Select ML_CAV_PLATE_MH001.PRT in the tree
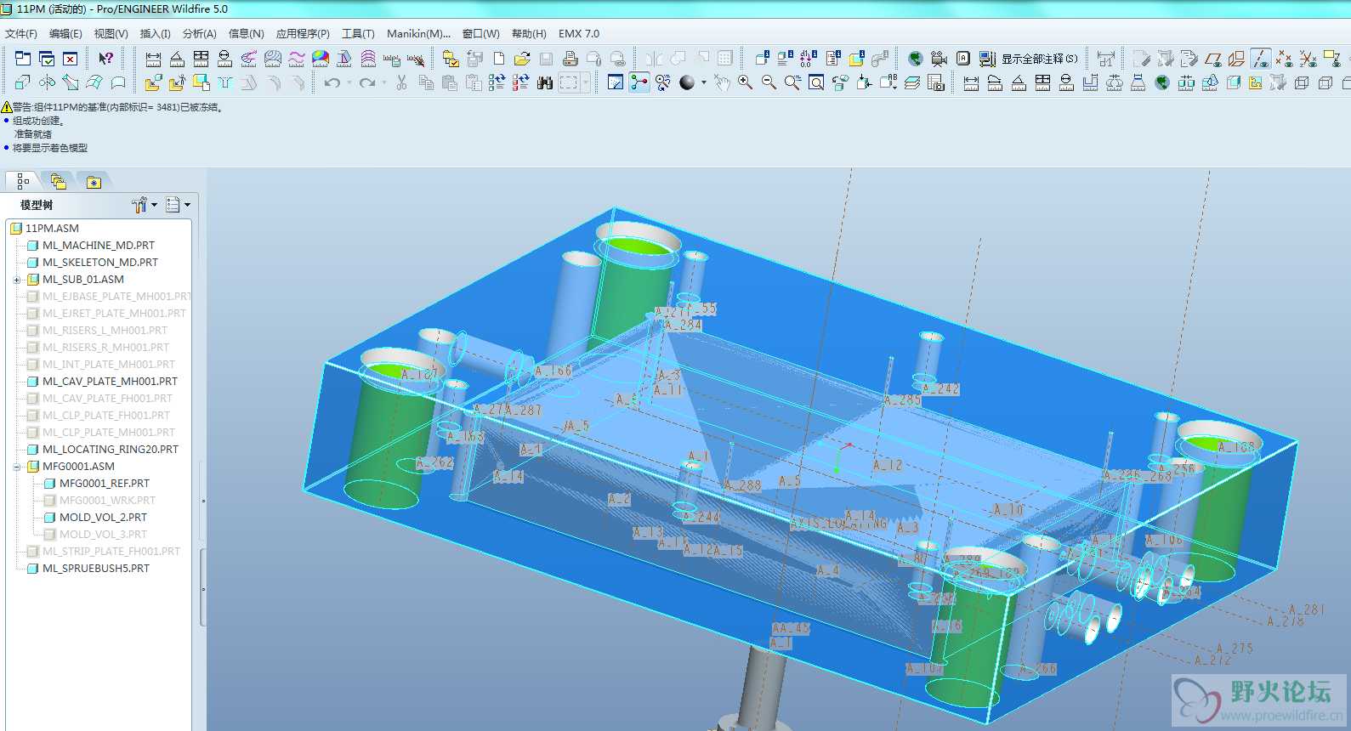This screenshot has width=1351, height=731. coord(110,382)
